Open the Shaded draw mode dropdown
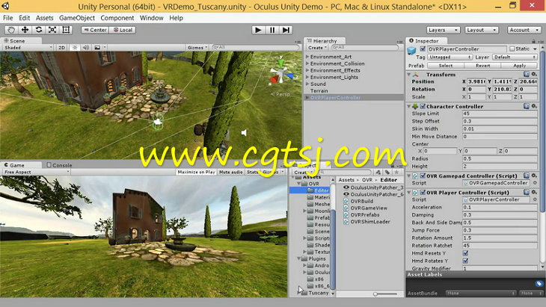Image resolution: width=546 pixels, height=307 pixels. tap(28, 47)
